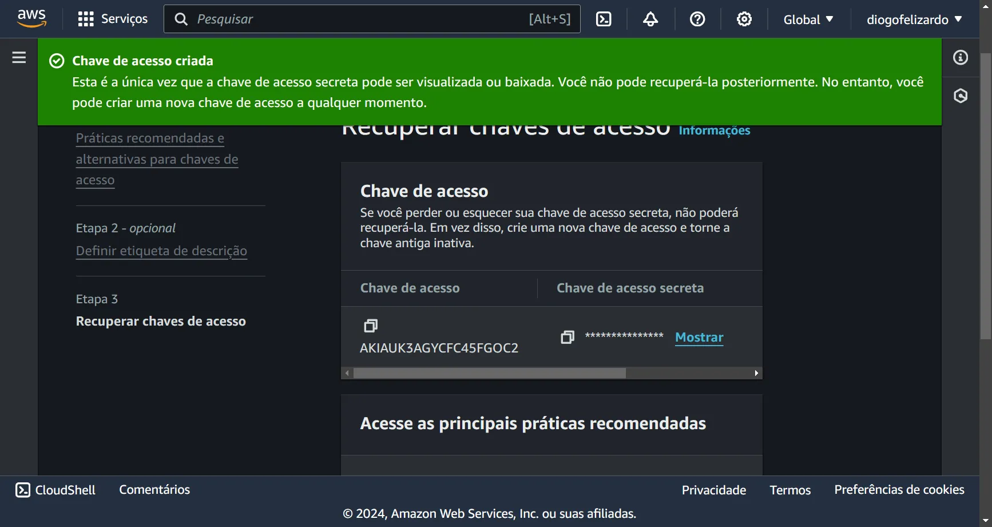Open Comentários in the footer
Screen dimensions: 992x527
[154, 489]
